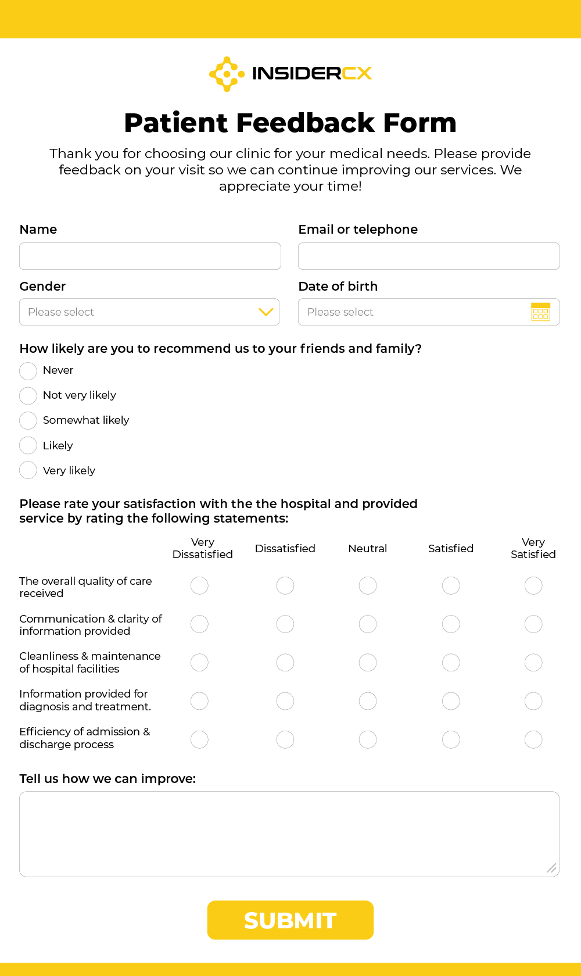This screenshot has height=976, width=581.
Task: Select the "Never" recommendation option
Action: coord(28,371)
